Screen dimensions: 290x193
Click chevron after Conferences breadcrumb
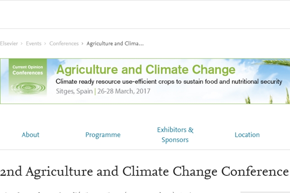[x=82, y=43]
